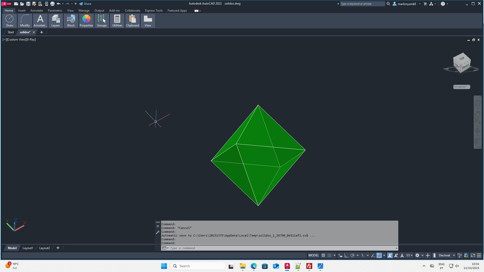484x272 pixels.
Task: Toggle the drawing grid display
Action: point(323,255)
